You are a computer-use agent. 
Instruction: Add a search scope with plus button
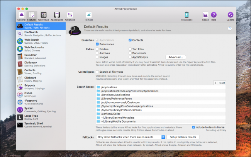215,83
